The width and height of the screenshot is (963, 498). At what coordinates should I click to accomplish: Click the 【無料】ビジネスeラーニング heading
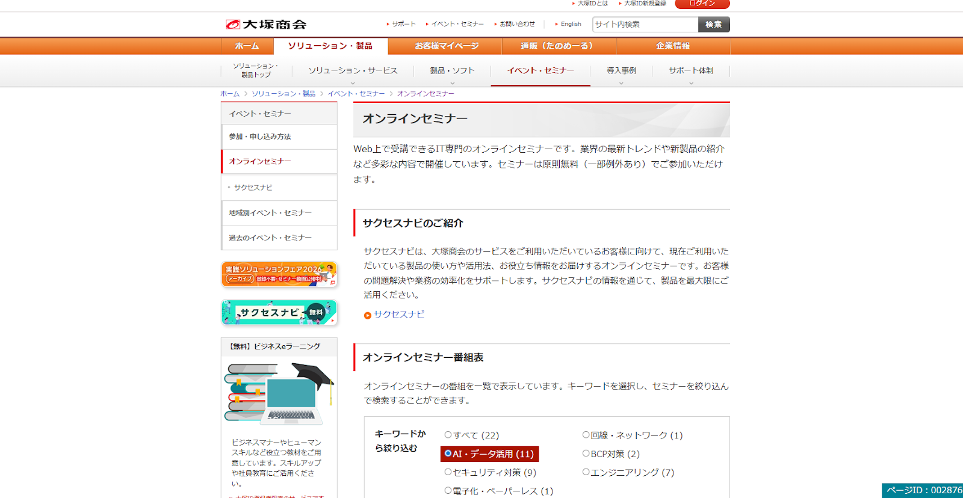(274, 346)
